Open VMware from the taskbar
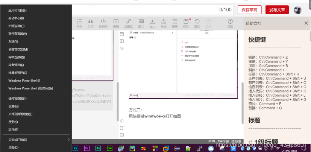 point(166,148)
